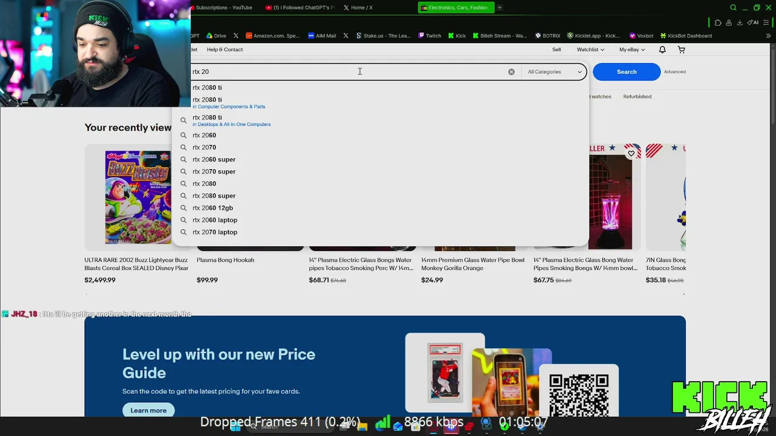Switch to Subscriptions - YouTube tab
The image size is (776, 436).
(x=221, y=7)
